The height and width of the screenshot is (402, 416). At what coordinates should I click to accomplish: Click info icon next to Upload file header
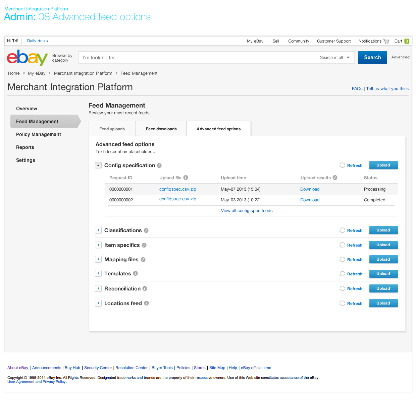click(186, 178)
